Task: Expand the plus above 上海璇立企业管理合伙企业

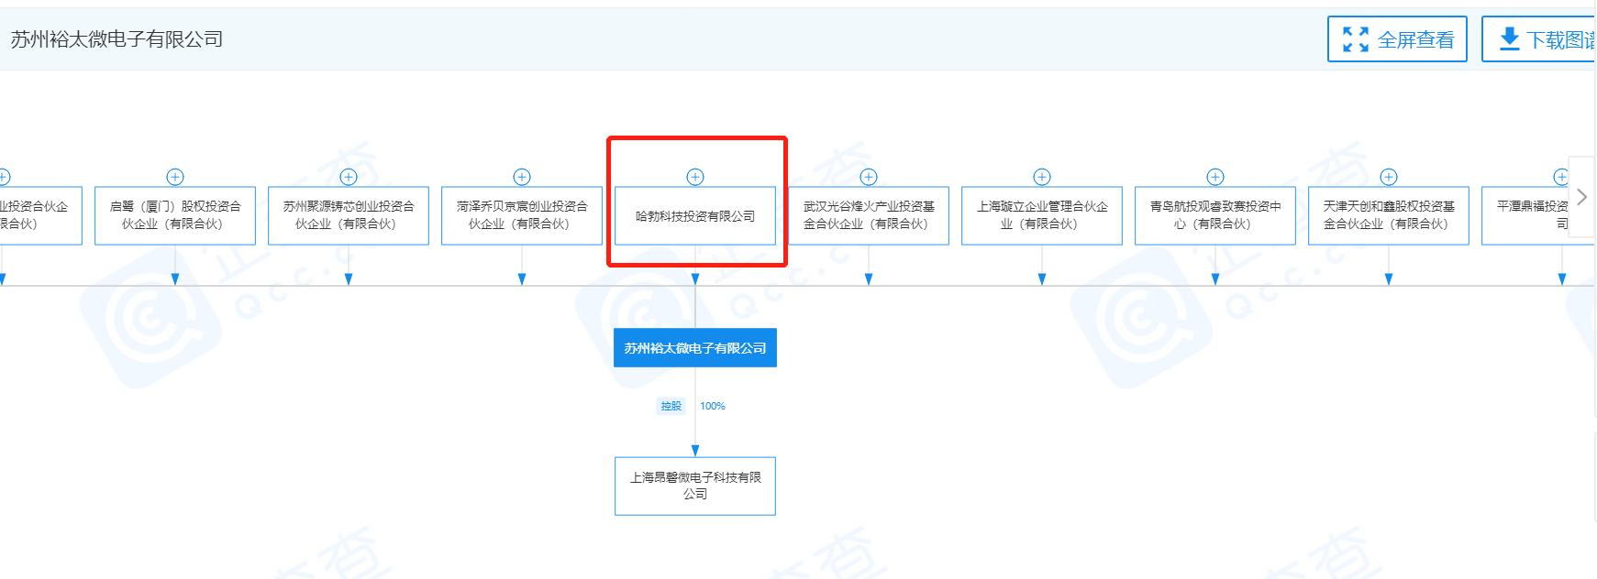Action: (1042, 177)
